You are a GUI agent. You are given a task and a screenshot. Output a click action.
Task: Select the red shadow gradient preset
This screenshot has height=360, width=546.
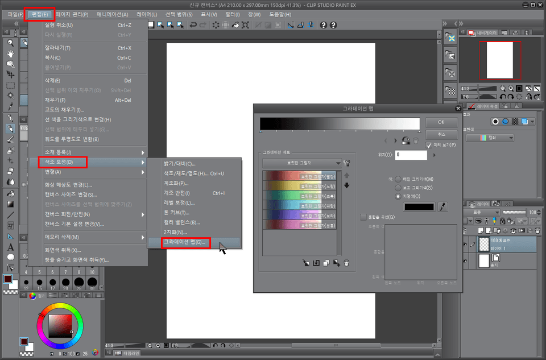(300, 176)
